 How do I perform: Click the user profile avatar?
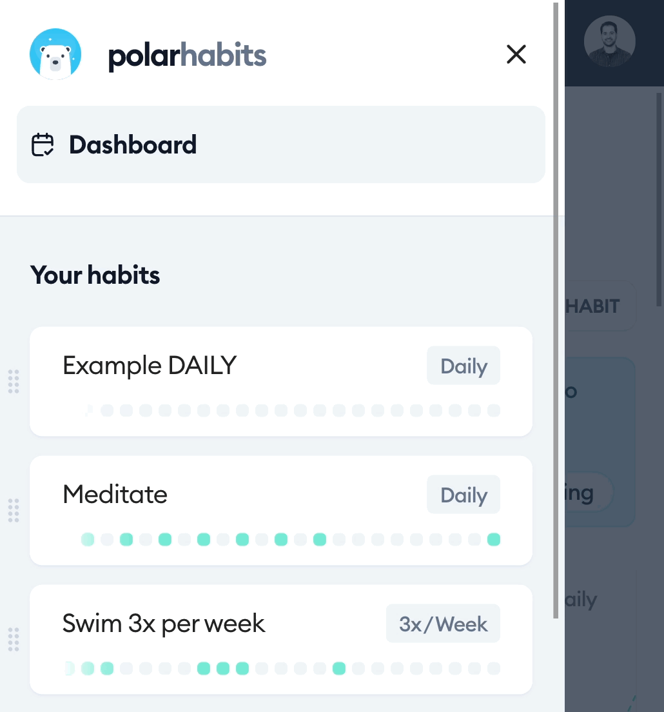[x=609, y=41]
